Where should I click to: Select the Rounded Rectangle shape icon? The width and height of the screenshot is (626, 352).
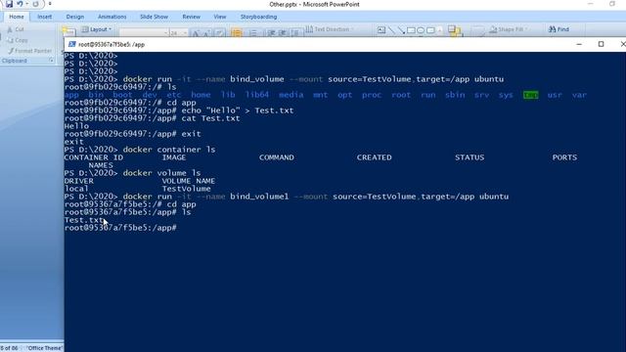pos(430,30)
